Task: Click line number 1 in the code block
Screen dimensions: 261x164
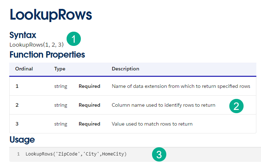Action: pos(18,154)
